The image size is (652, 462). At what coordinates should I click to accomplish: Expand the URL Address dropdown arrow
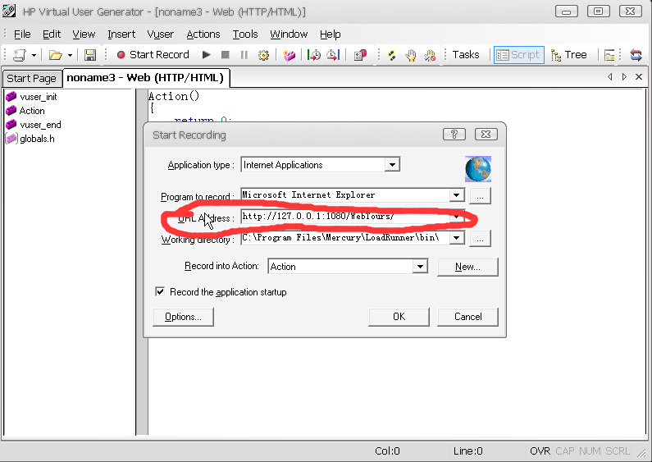coord(457,217)
